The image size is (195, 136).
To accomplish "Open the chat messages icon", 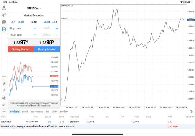I will pyautogui.click(x=4, y=22).
